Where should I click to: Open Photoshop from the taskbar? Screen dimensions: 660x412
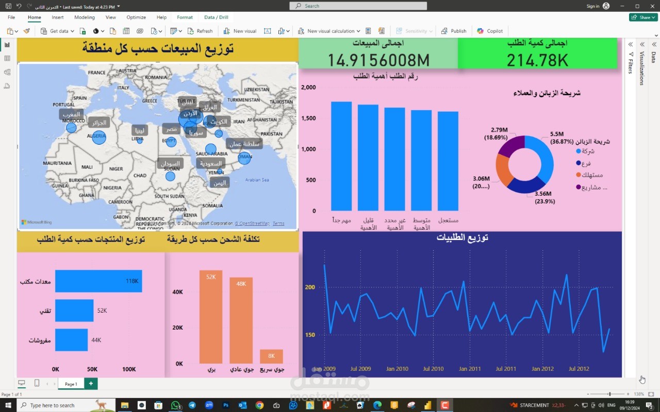(x=226, y=405)
